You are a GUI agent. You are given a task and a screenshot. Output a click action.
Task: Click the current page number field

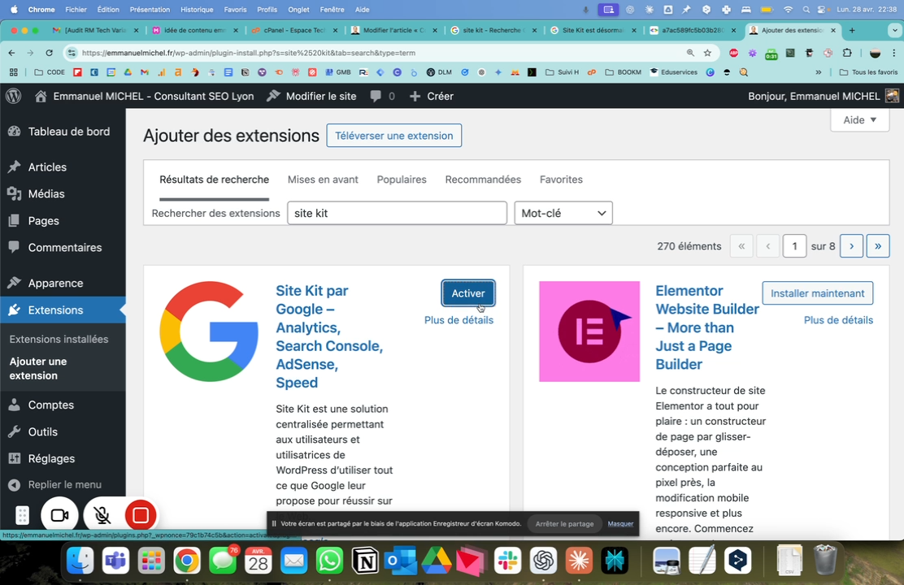pos(794,246)
